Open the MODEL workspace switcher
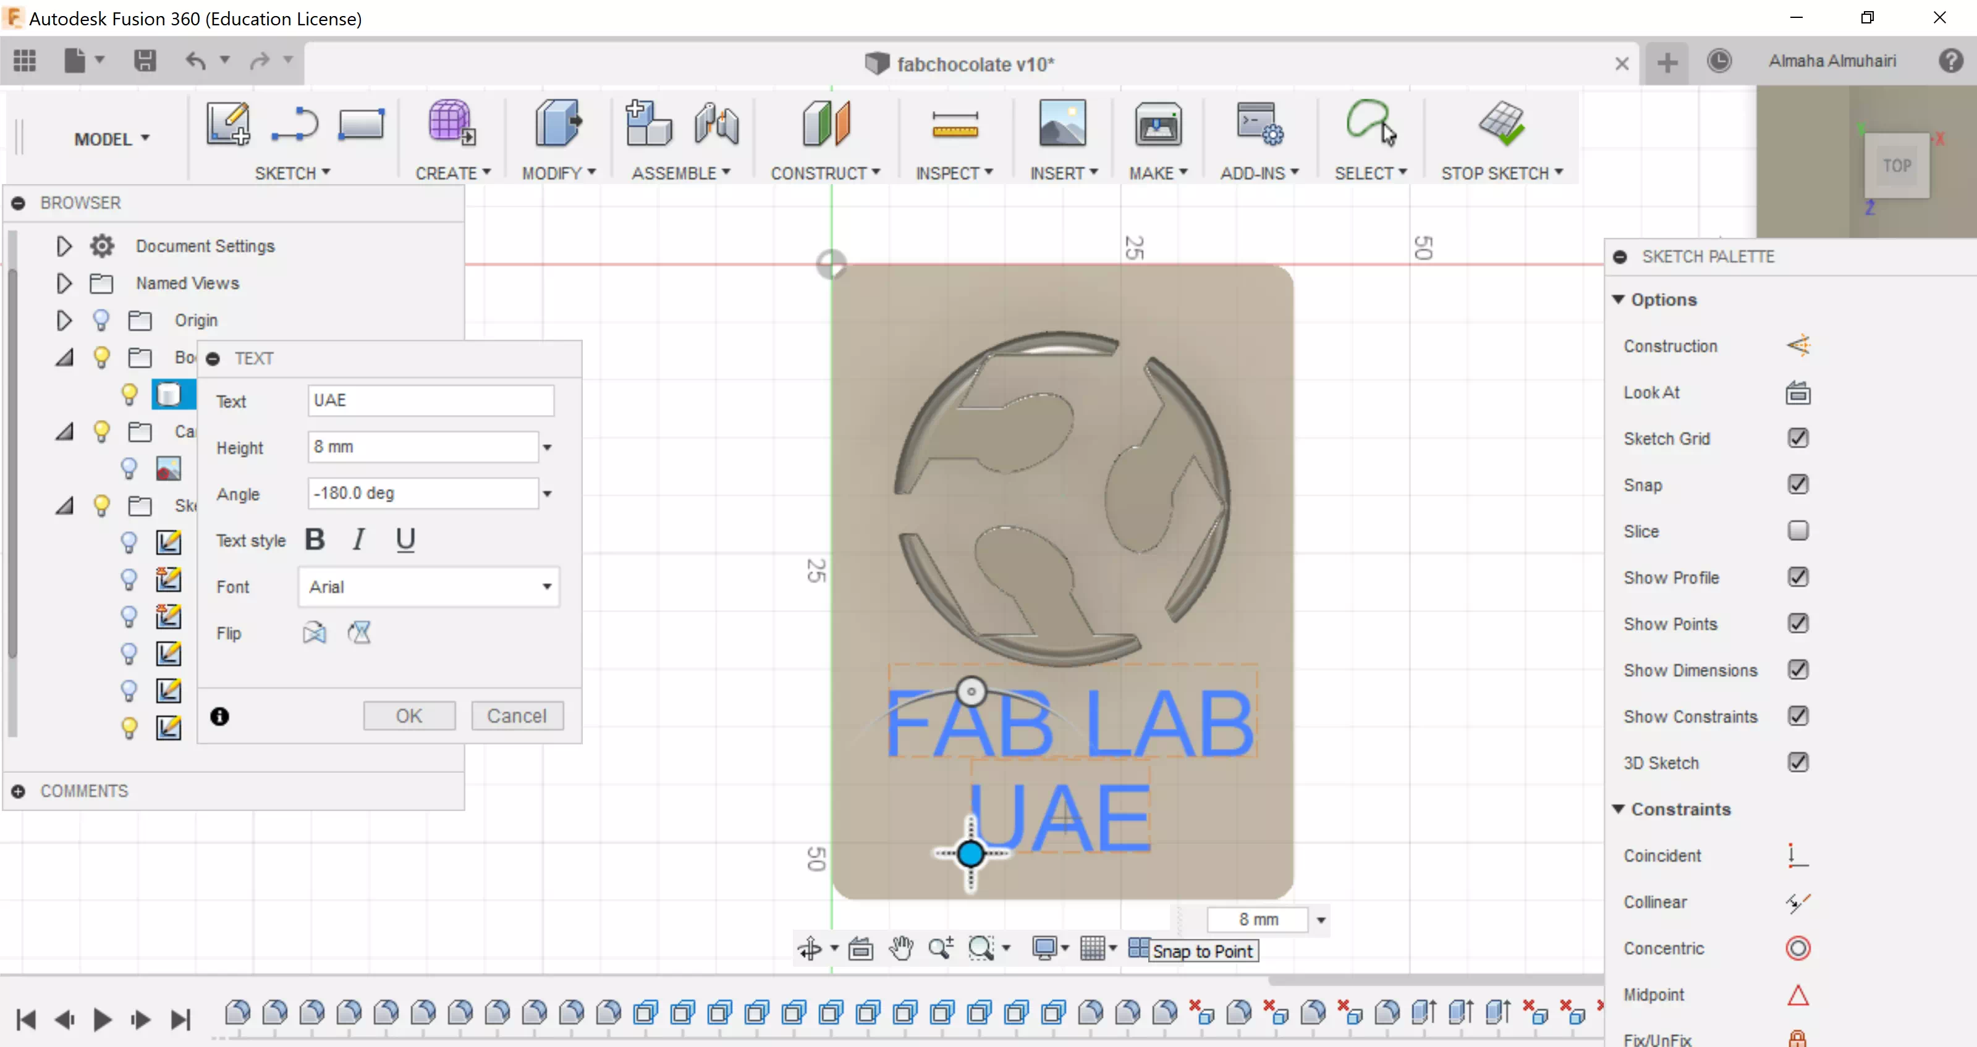This screenshot has height=1047, width=1977. pyautogui.click(x=111, y=138)
